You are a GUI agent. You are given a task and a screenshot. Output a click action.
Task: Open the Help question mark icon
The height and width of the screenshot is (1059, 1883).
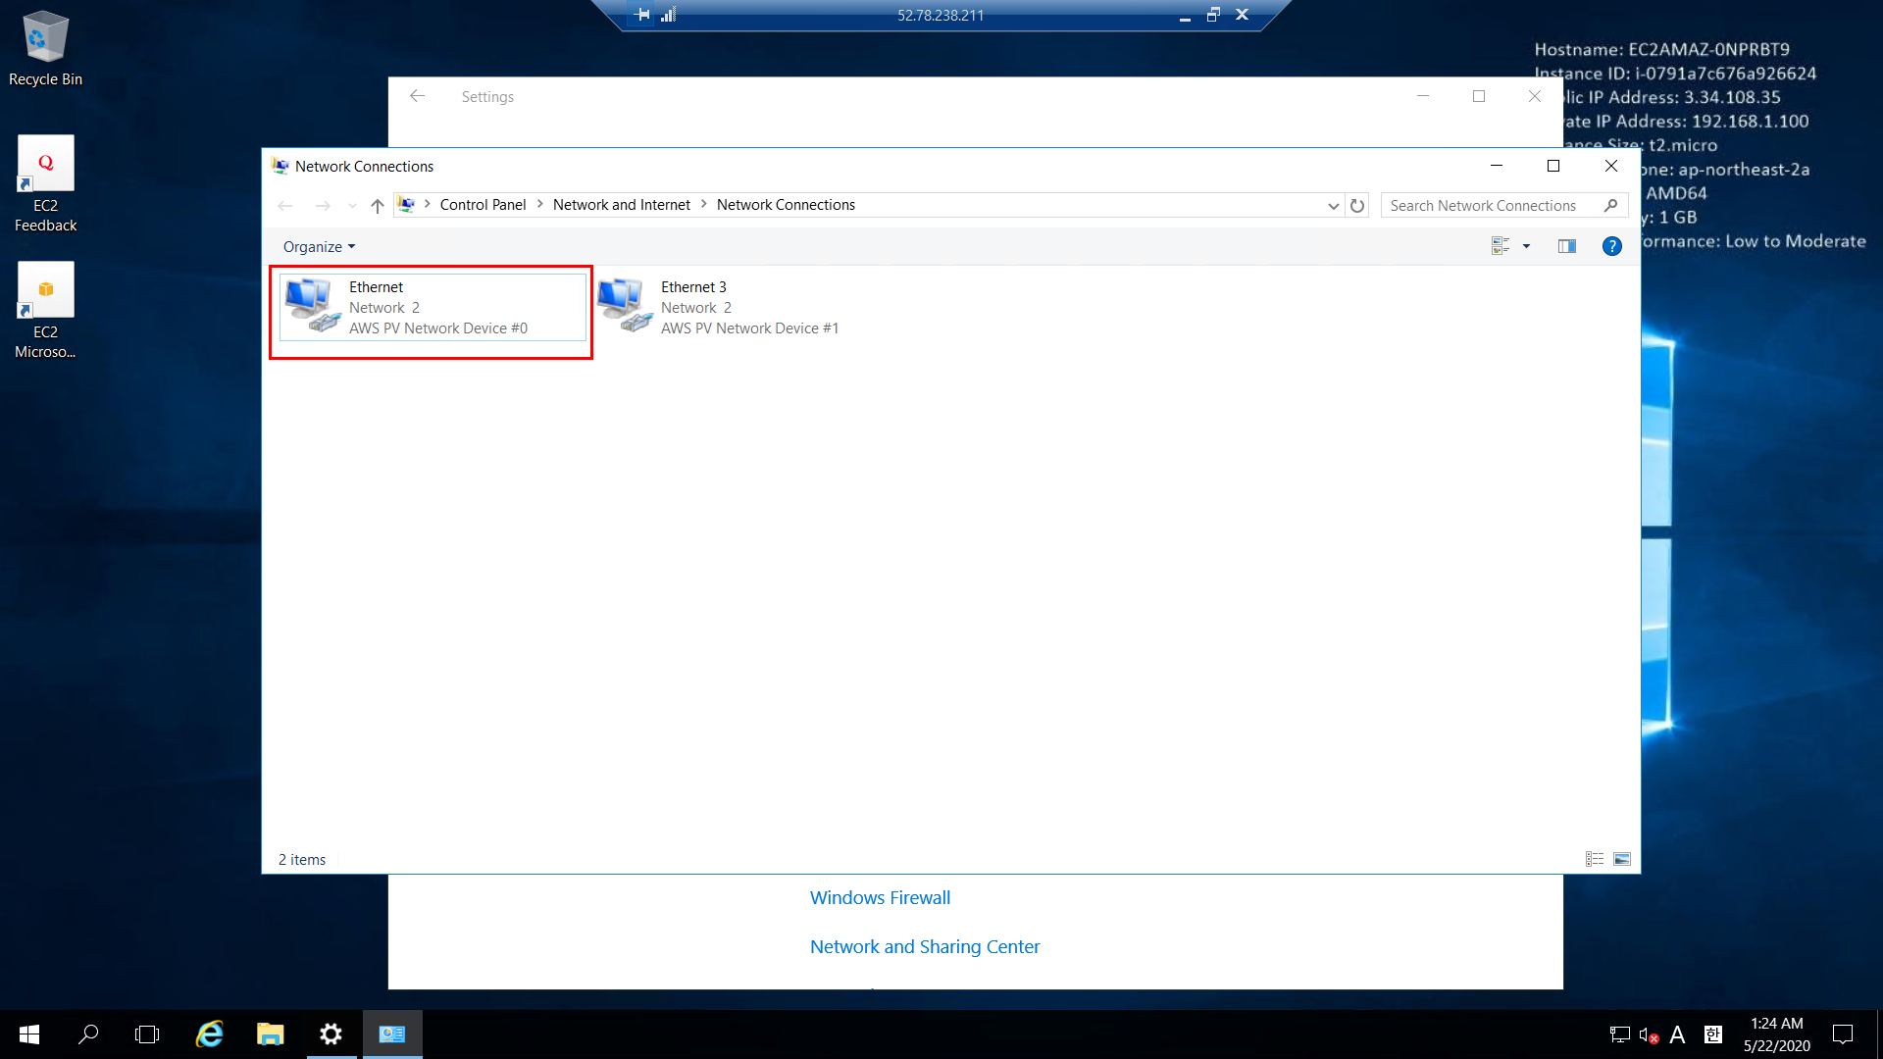click(1611, 246)
